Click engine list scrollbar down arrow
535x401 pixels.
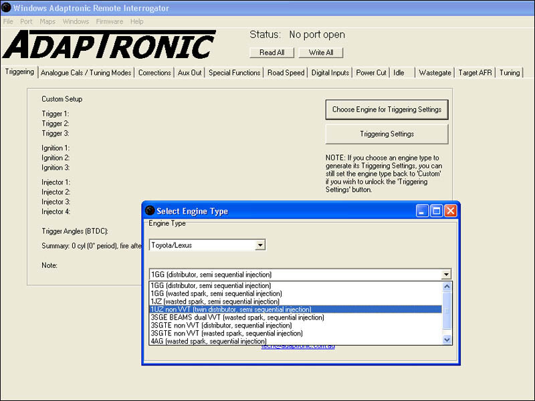[447, 340]
